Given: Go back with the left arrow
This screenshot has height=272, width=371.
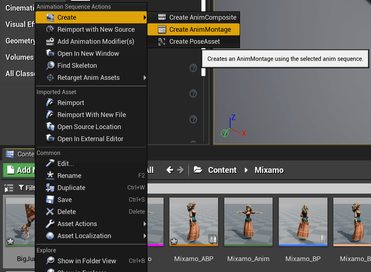Looking at the screenshot, I should [170, 170].
